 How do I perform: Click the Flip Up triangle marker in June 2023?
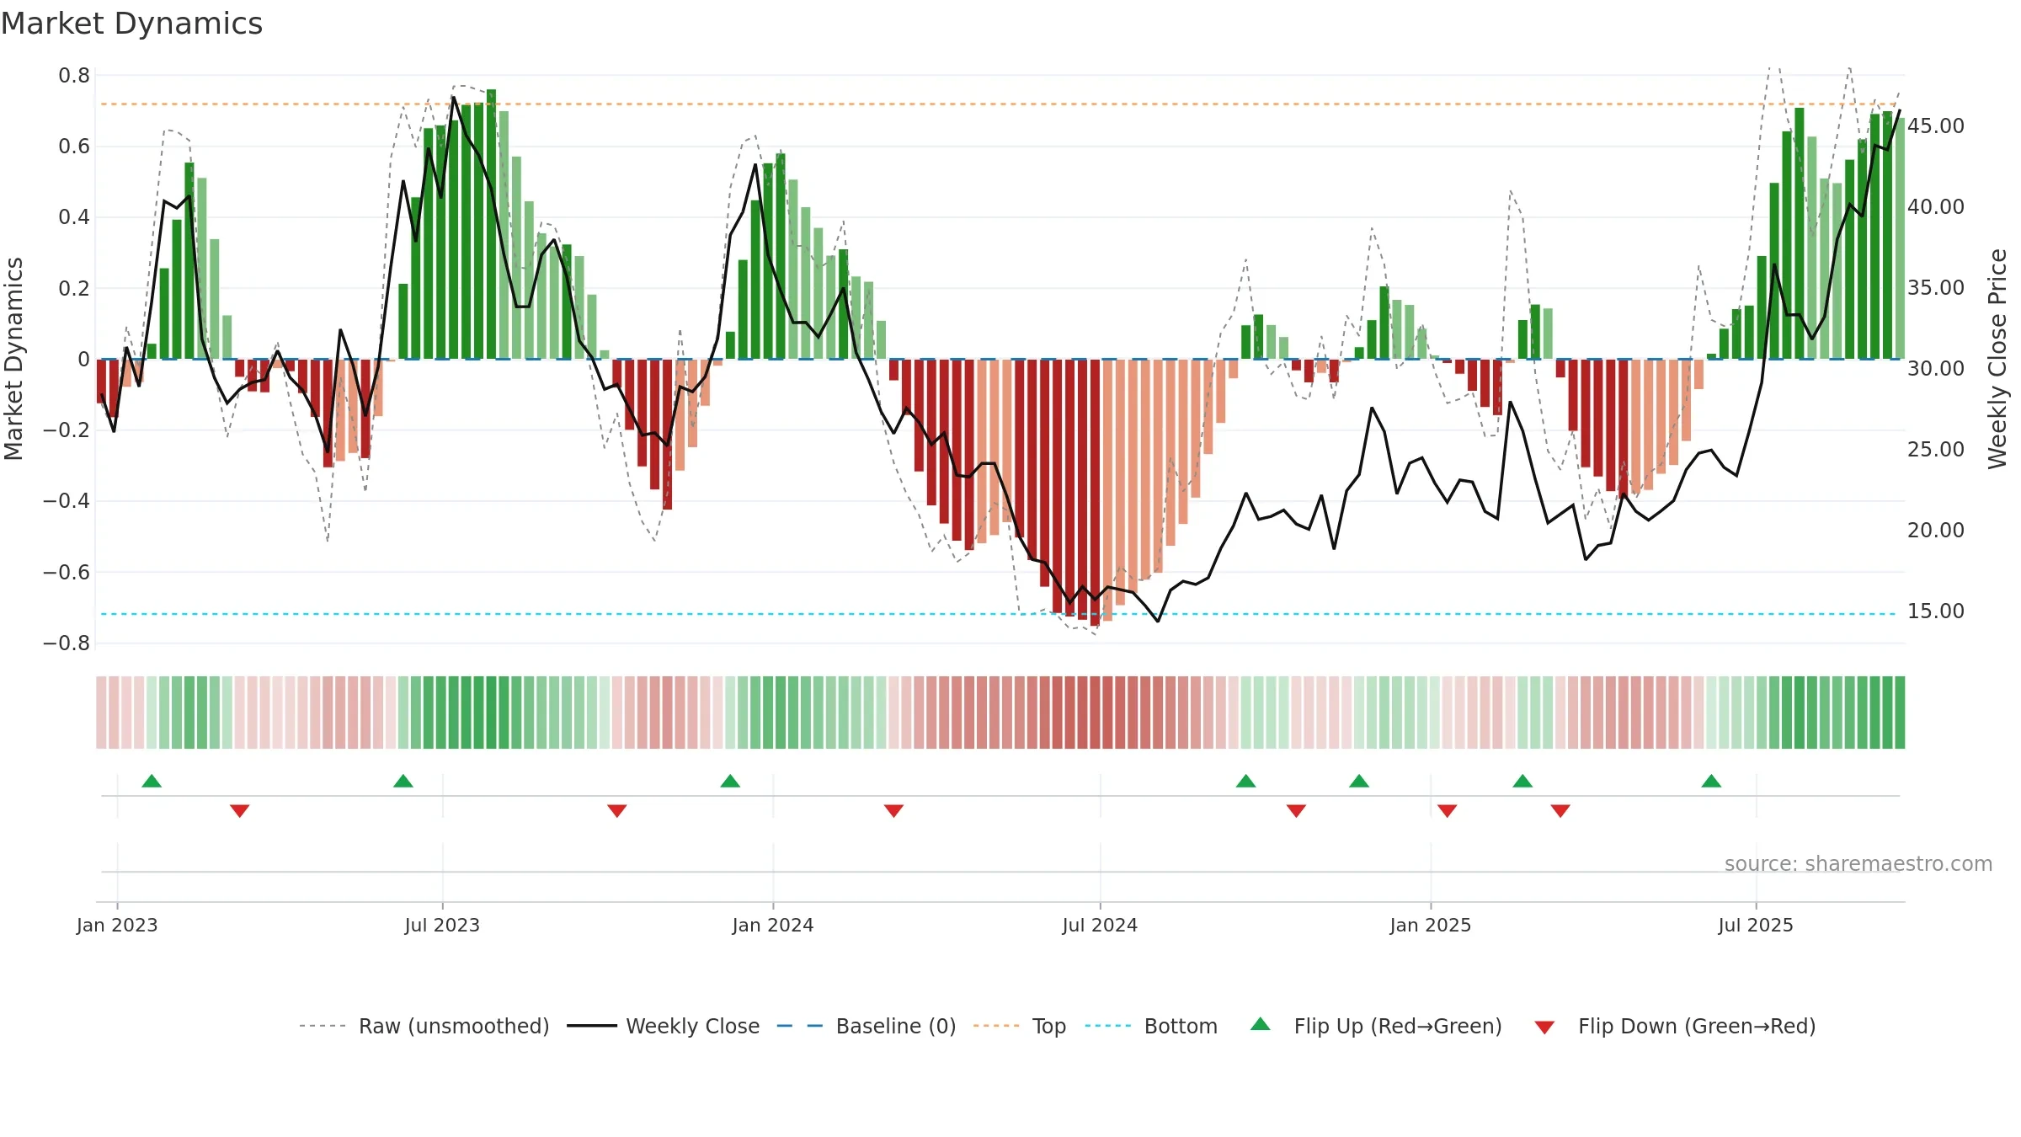coord(403,781)
